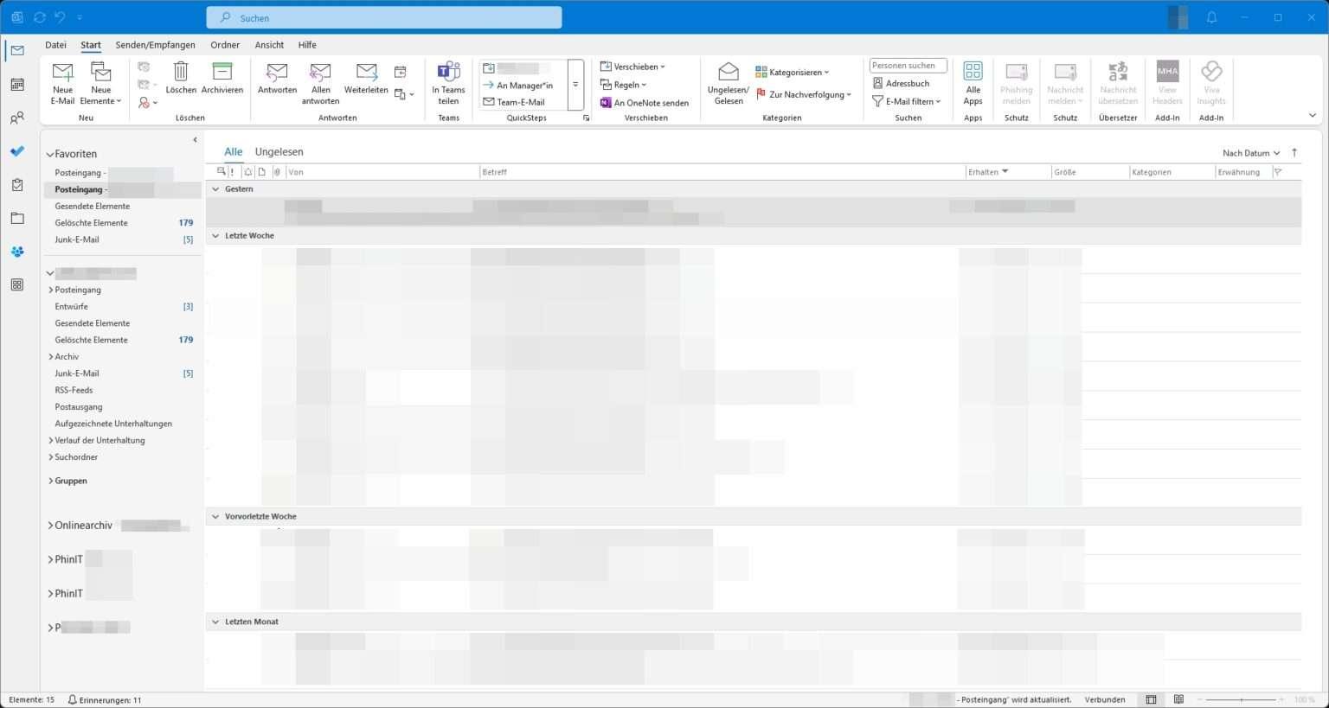Reverse sort order with the arrow beside Nach Datum

tap(1294, 152)
